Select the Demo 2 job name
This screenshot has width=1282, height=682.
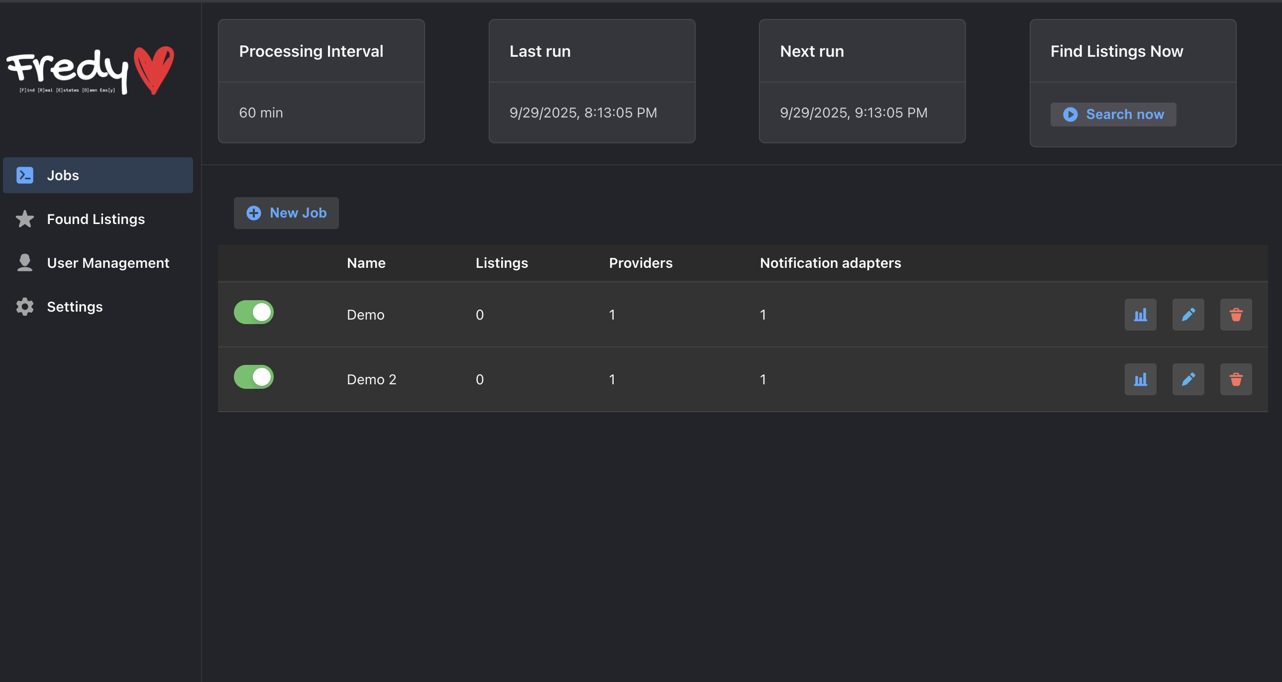pyautogui.click(x=372, y=379)
